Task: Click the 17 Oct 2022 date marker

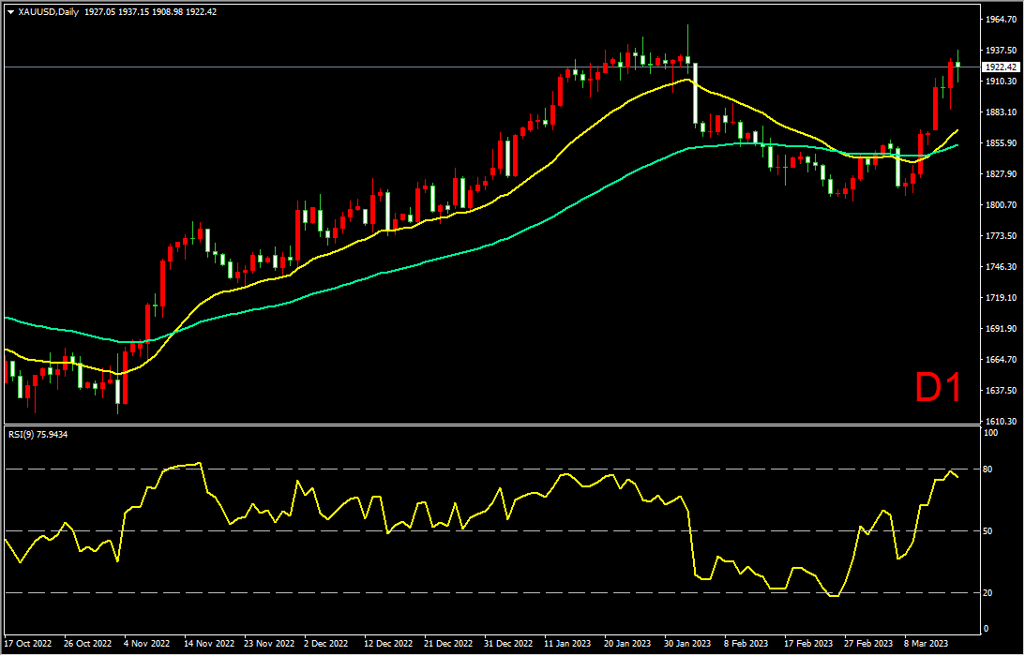Action: tap(29, 643)
